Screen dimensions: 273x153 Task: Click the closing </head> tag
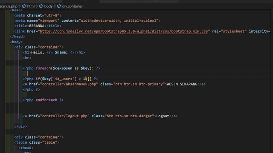pos(17,37)
